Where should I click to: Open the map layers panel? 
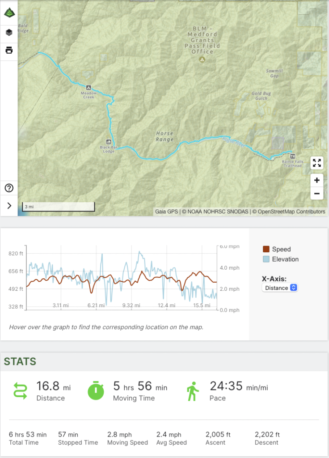(x=9, y=32)
